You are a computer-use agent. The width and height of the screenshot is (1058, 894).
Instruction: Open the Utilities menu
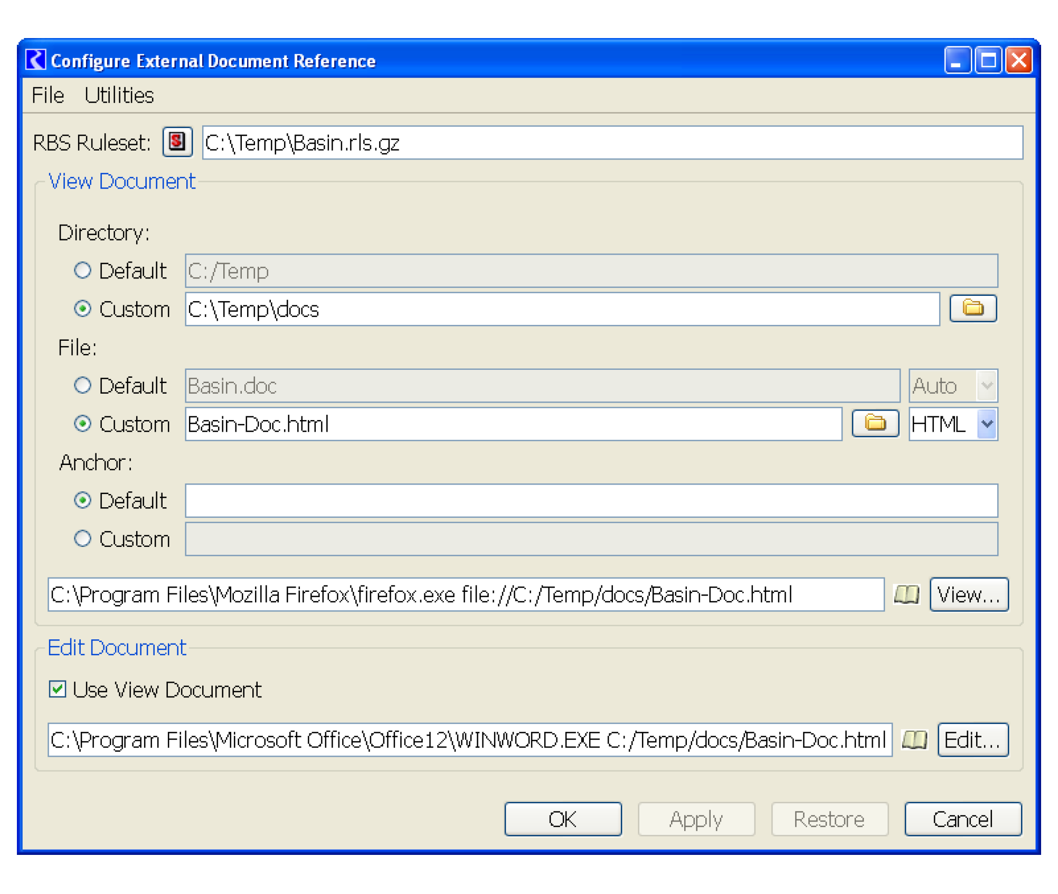[x=119, y=96]
